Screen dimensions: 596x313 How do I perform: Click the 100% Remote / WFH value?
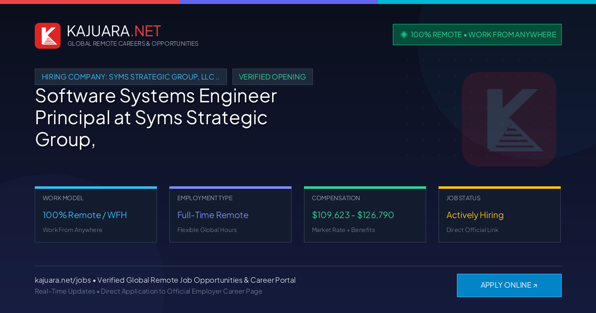tap(85, 215)
